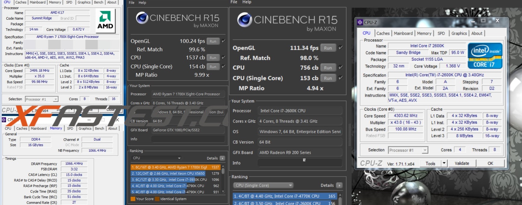This screenshot has width=522, height=205.
Task: Run OpenGL test in right Cinebench
Action: tap(328, 48)
